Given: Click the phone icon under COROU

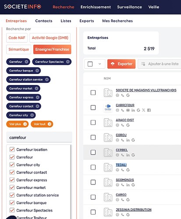Looking at the screenshot, I should coord(123,140).
